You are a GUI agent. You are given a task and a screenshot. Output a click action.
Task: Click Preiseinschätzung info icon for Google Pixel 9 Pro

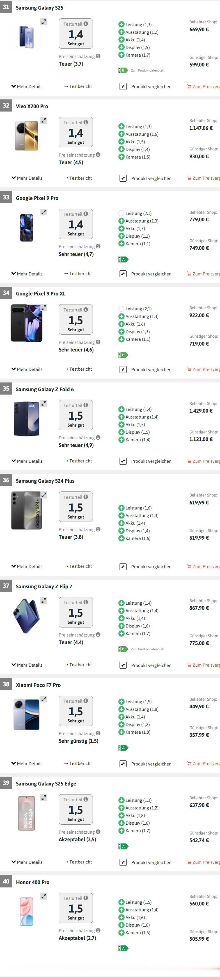pyautogui.click(x=98, y=246)
